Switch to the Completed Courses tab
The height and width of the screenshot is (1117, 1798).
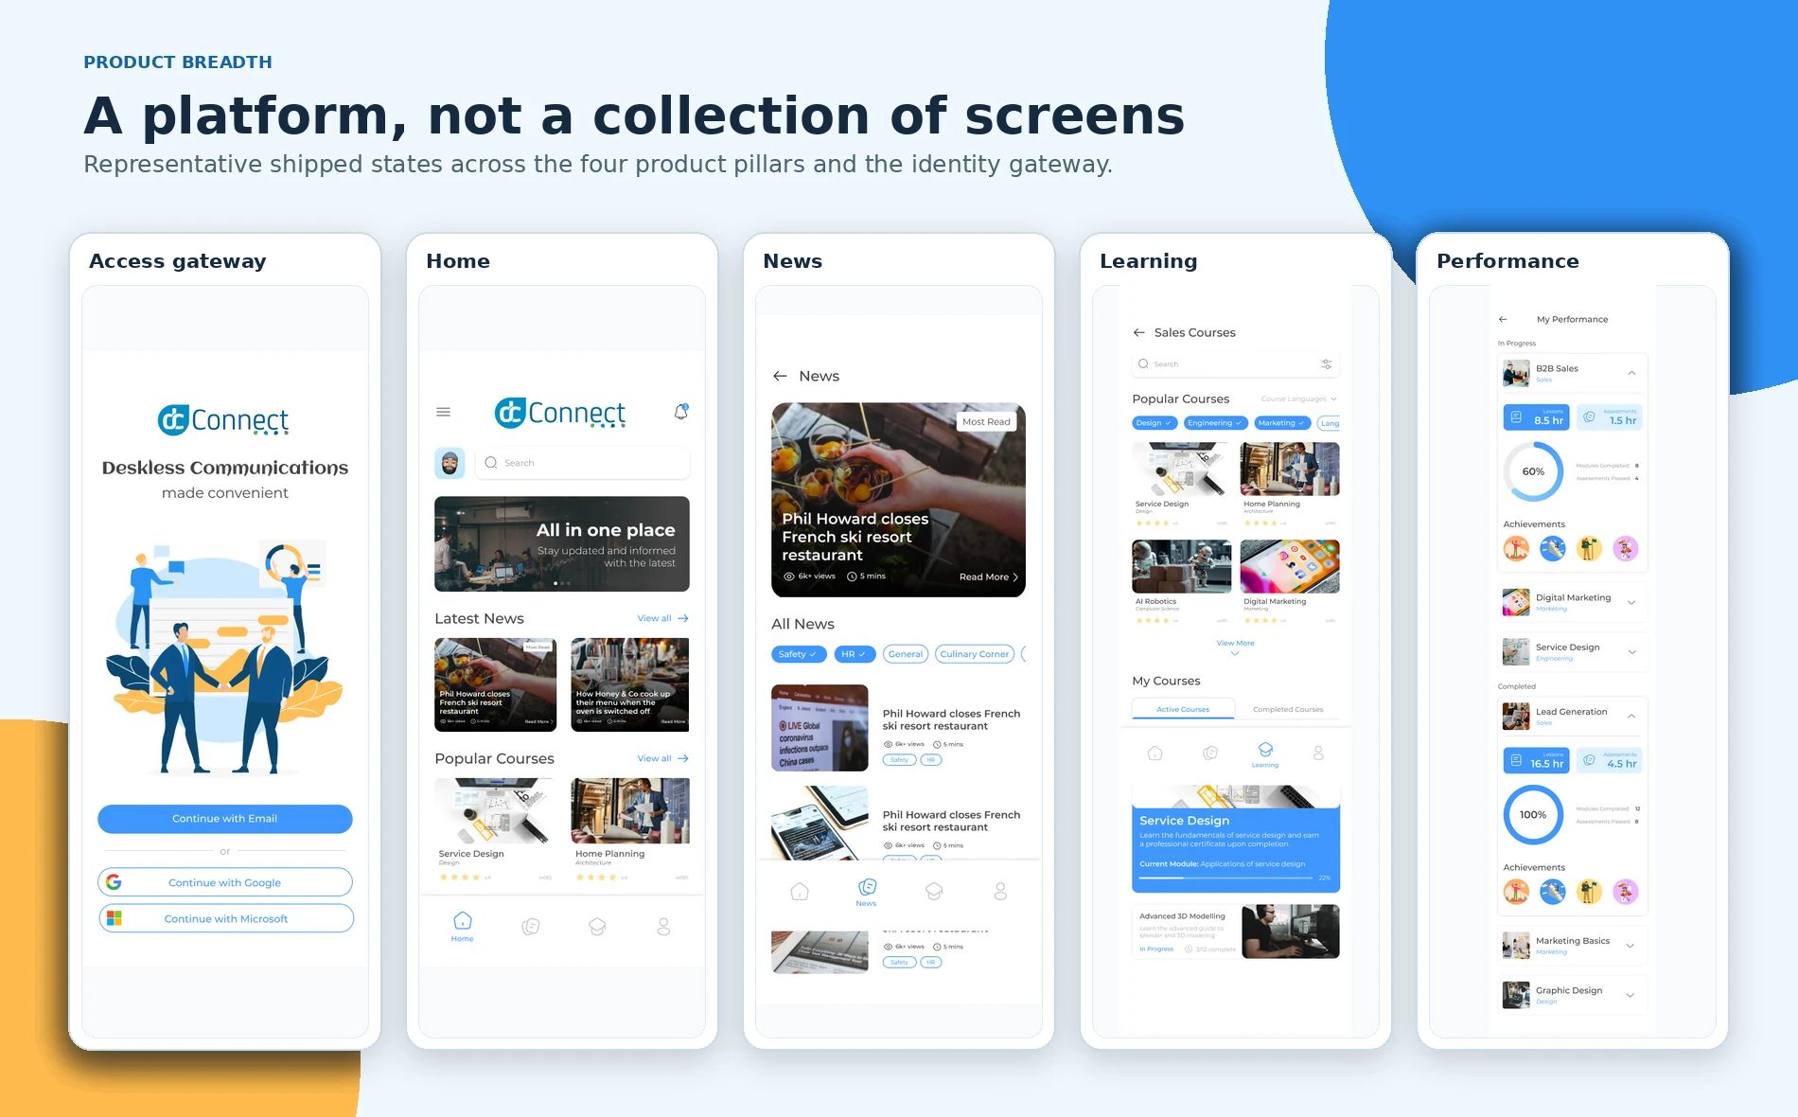pyautogui.click(x=1288, y=709)
